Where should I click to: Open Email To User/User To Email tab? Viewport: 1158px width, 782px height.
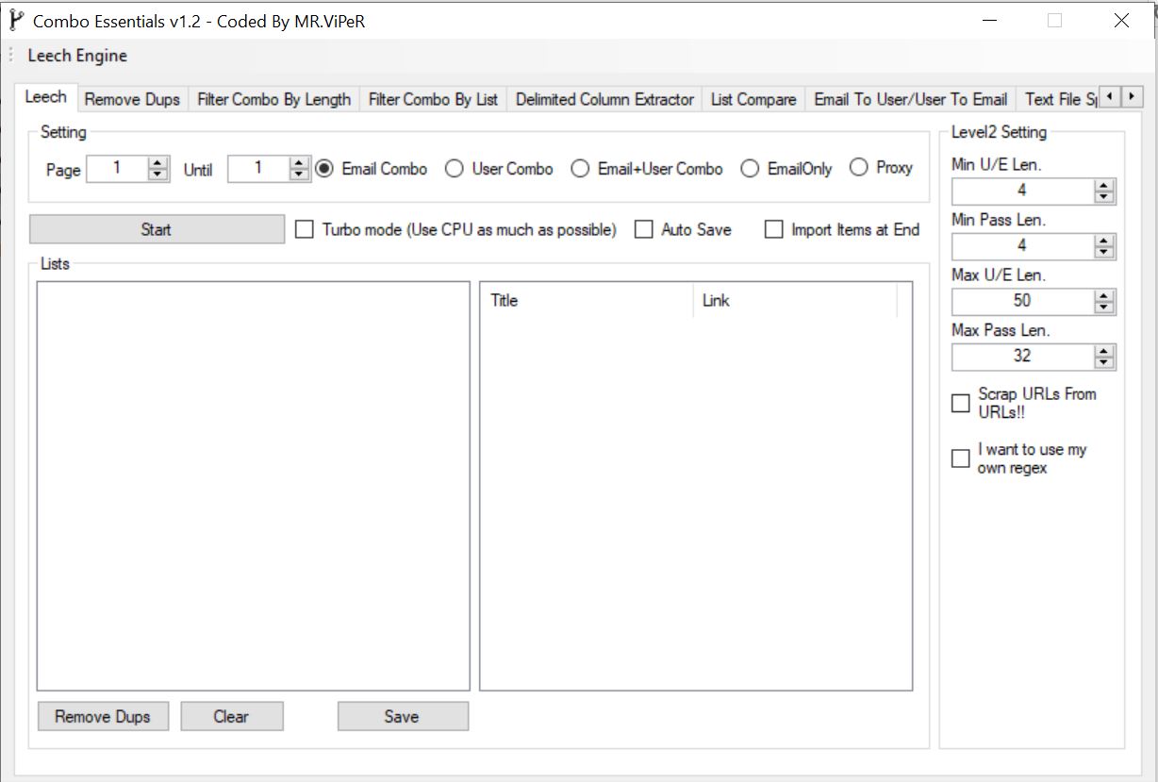(911, 99)
